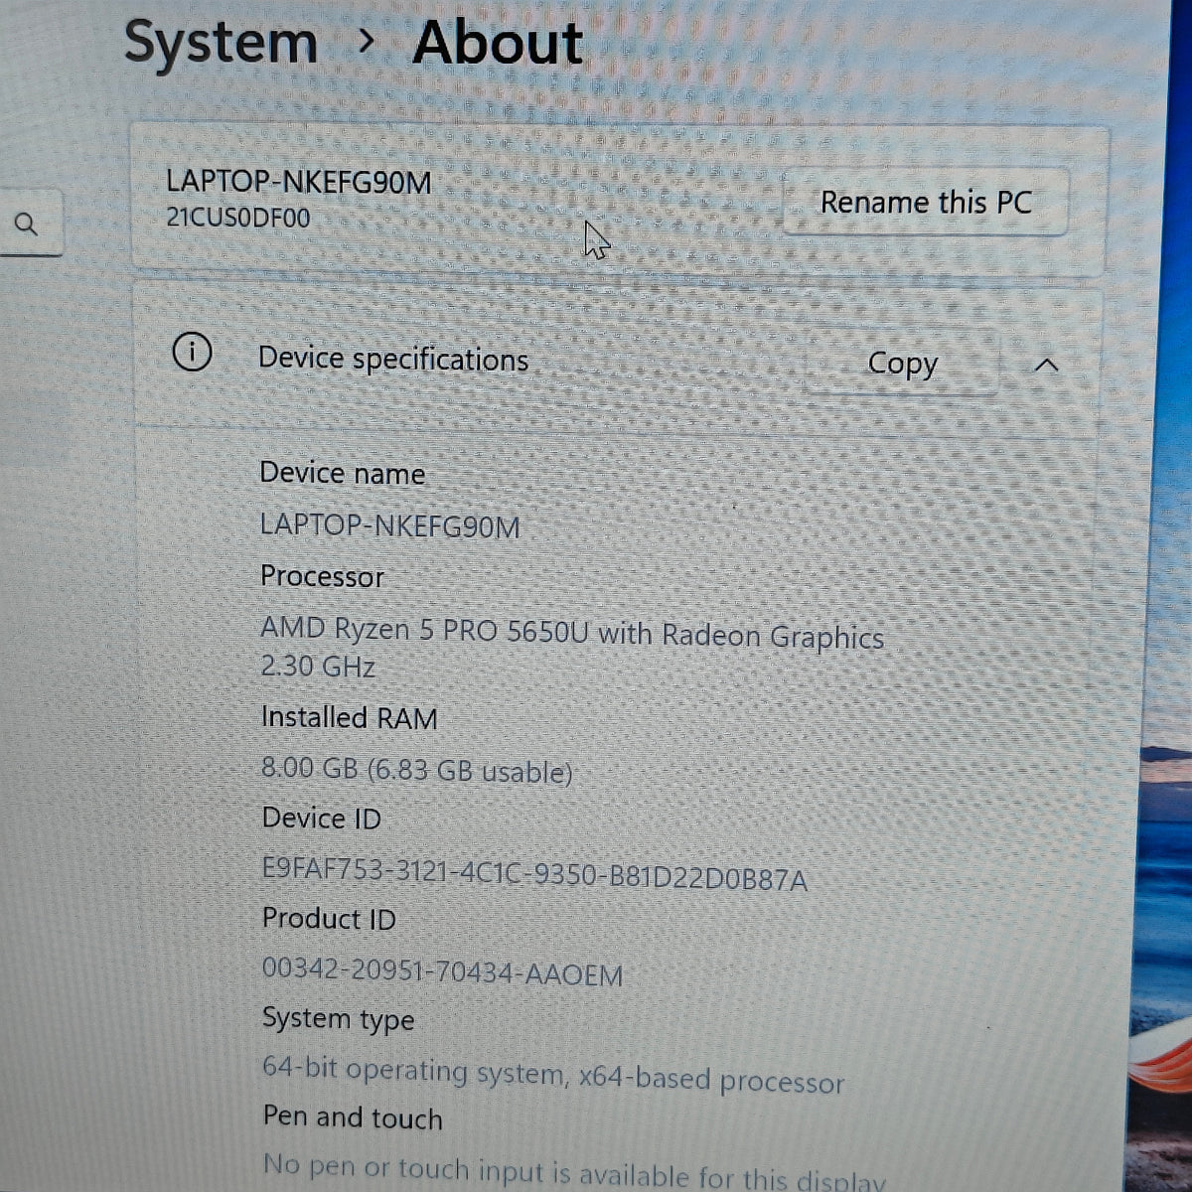The width and height of the screenshot is (1192, 1192).
Task: Click the Device name label
Action: (343, 473)
